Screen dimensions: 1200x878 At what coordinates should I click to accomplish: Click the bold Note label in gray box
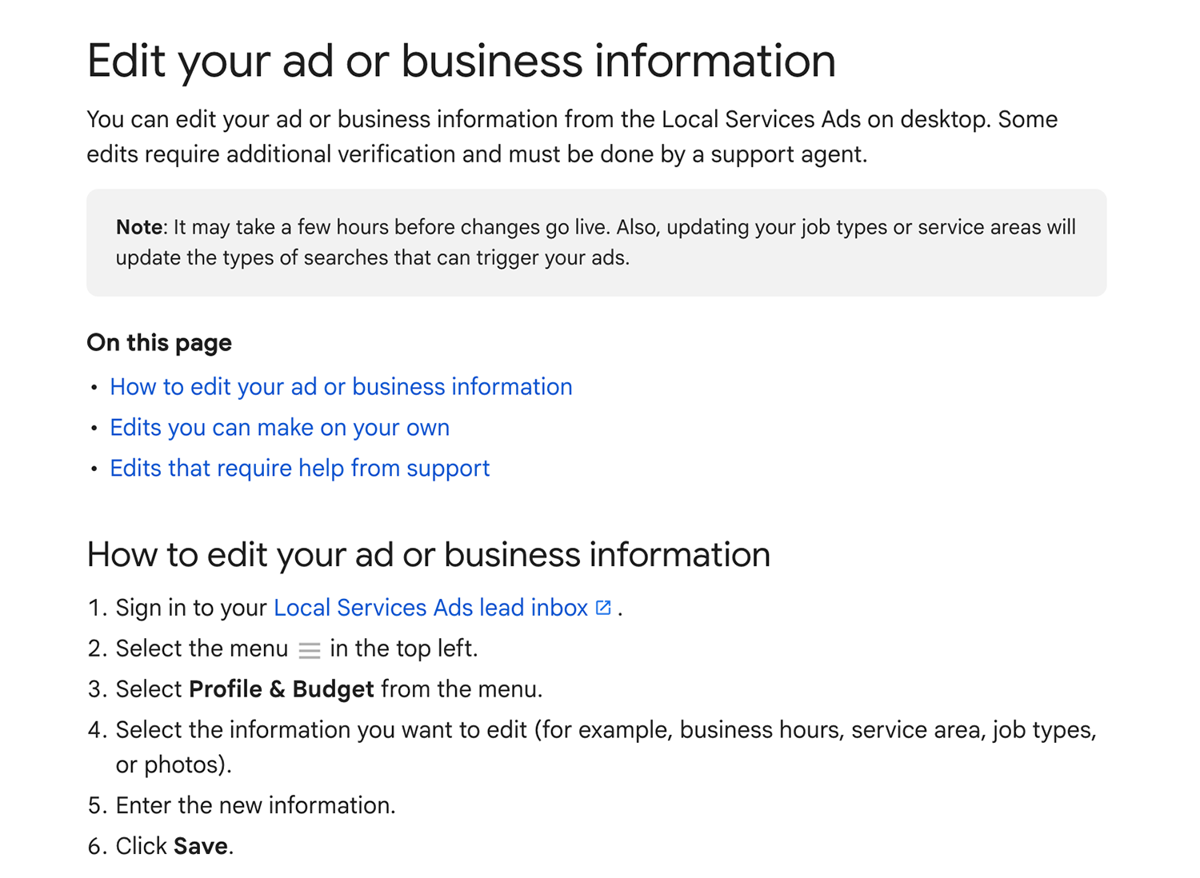[139, 227]
